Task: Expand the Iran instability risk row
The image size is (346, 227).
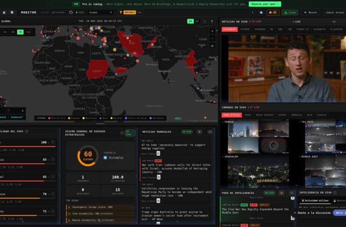Action: 100,213
